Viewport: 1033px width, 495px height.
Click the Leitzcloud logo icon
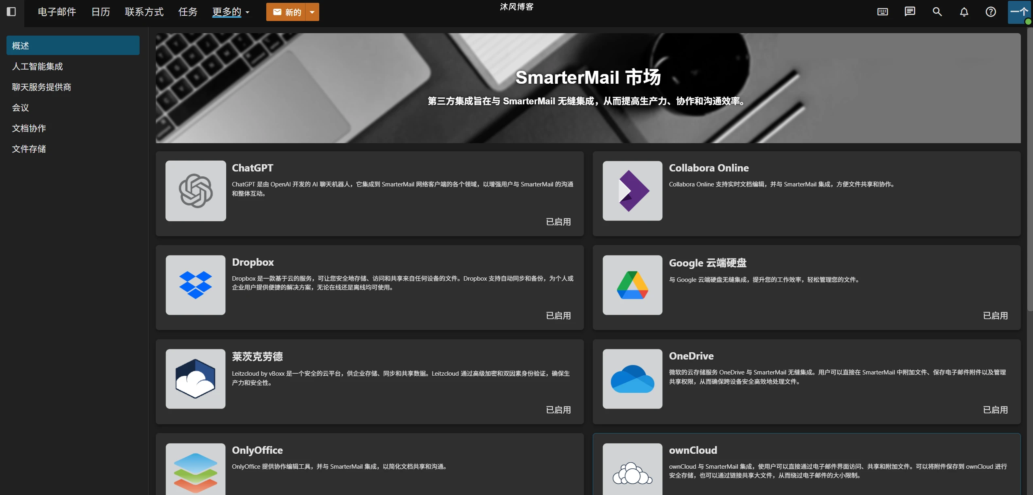195,379
